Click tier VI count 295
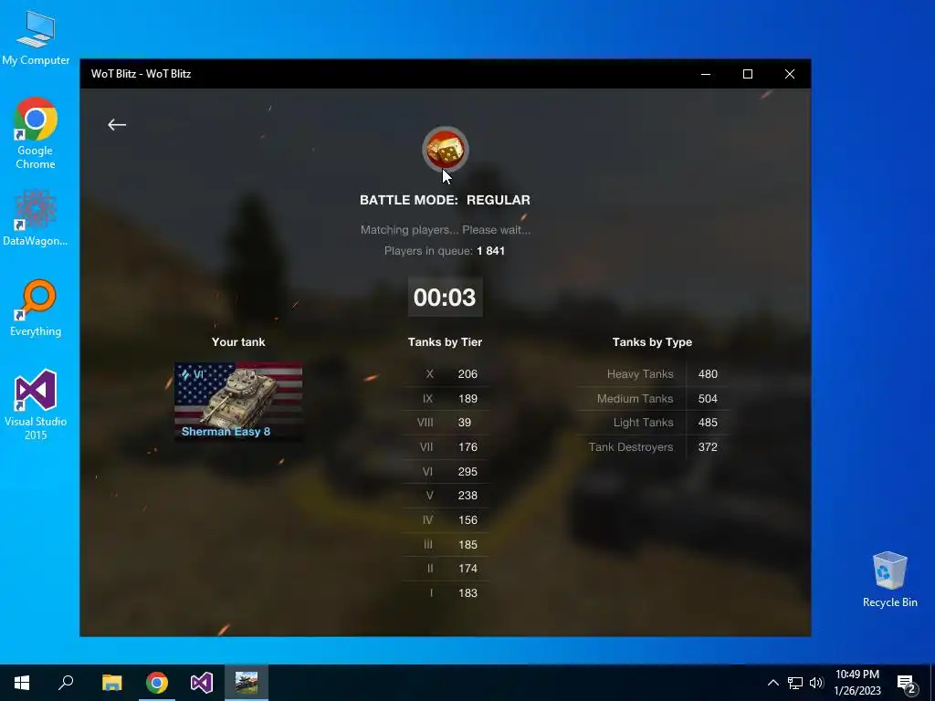 pyautogui.click(x=467, y=472)
